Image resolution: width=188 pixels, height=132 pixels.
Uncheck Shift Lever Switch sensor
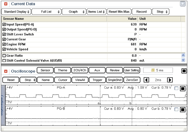tap(4, 35)
